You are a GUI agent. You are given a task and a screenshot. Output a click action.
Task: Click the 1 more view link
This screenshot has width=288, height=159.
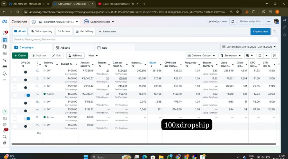[x=107, y=31]
